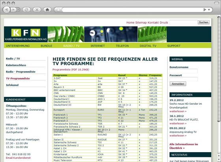The height and width of the screenshot is (162, 221).
Task: Click the 3-SAT table row name
Action: (57, 78)
